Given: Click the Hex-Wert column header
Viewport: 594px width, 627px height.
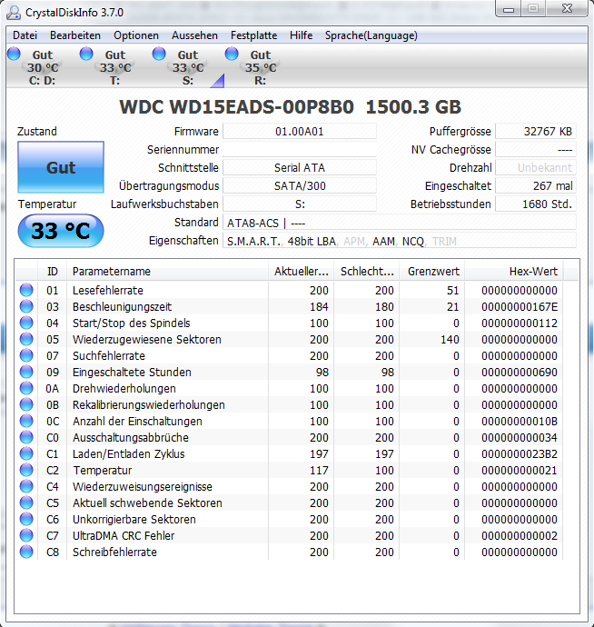Looking at the screenshot, I should click(x=514, y=272).
